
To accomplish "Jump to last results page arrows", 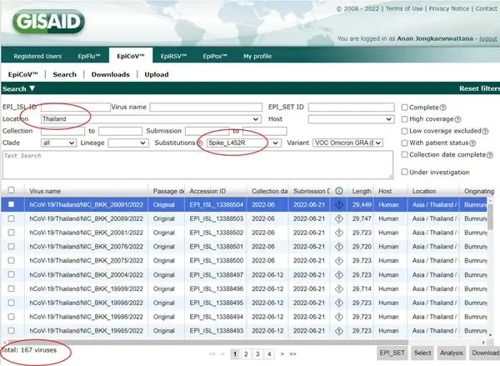I will tap(292, 353).
